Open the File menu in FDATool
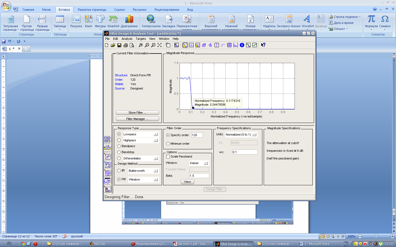 tap(107, 39)
